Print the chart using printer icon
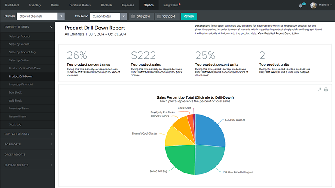This screenshot has height=188, width=335. (x=326, y=89)
